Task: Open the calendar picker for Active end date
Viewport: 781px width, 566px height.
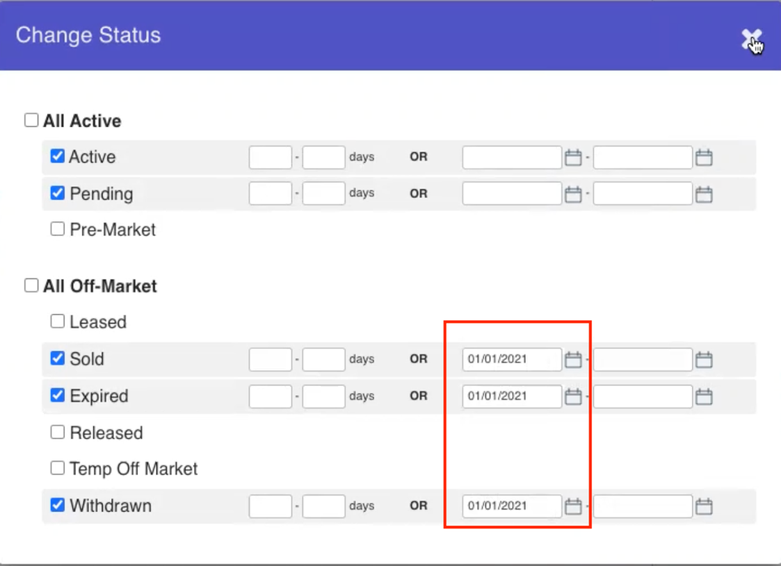Action: 703,157
